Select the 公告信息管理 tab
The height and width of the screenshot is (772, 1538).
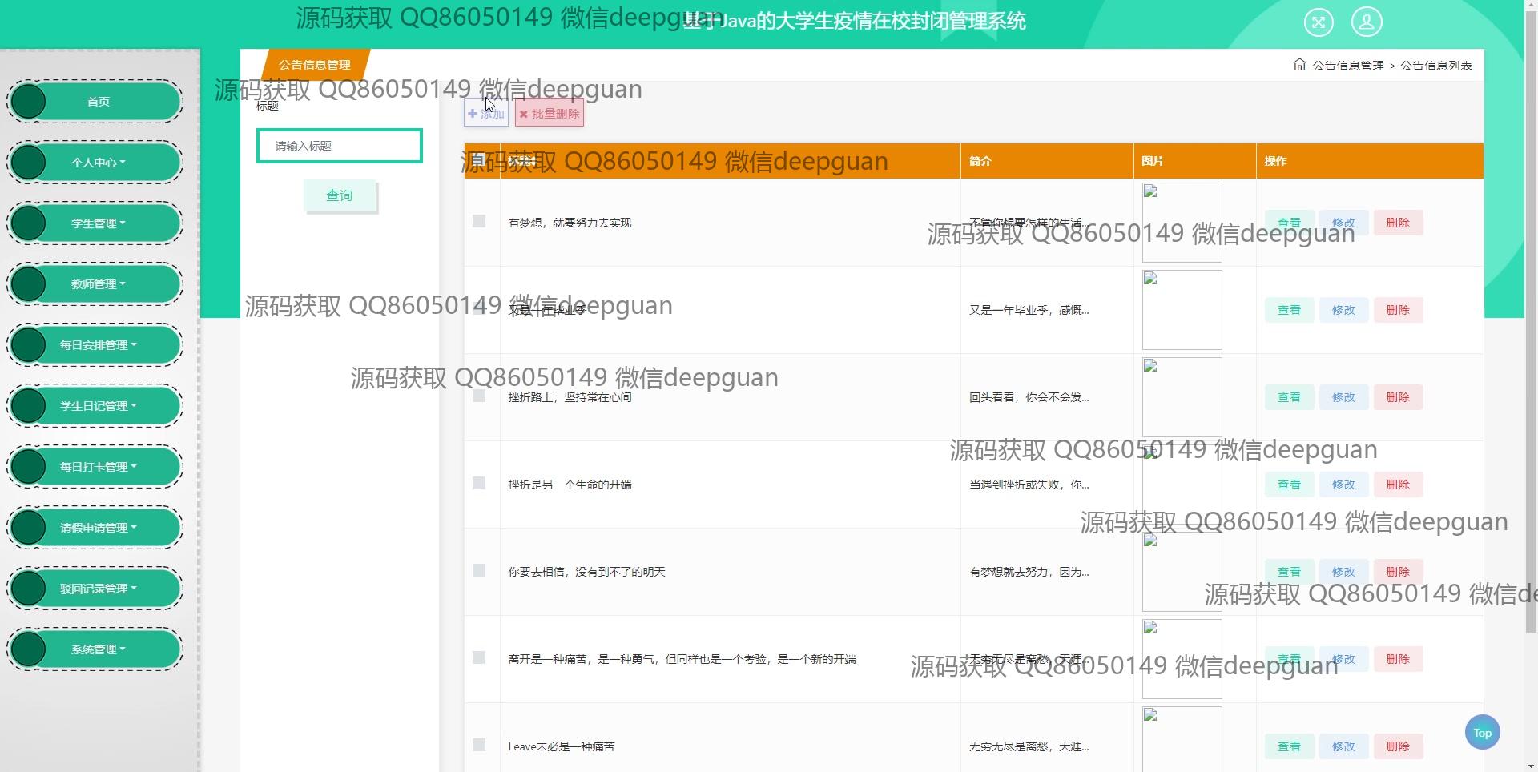[x=315, y=65]
